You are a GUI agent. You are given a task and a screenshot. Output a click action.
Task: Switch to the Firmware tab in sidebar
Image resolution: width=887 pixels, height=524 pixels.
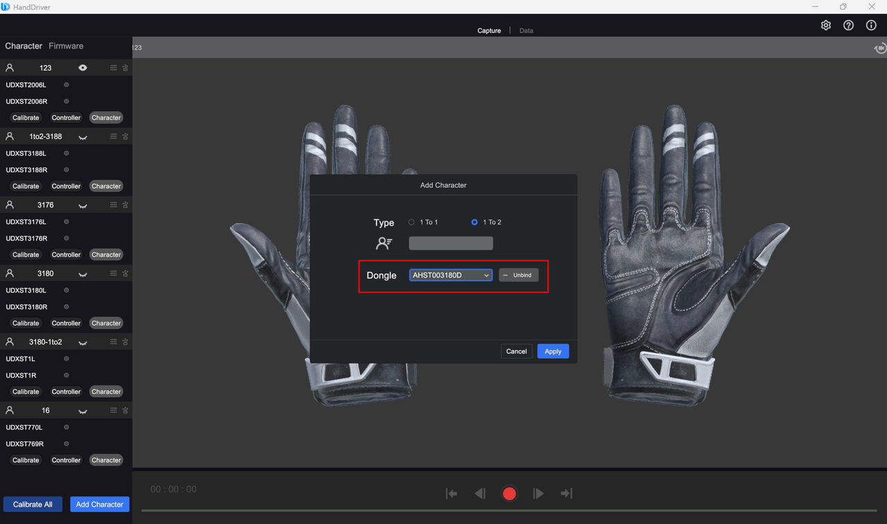(x=66, y=46)
